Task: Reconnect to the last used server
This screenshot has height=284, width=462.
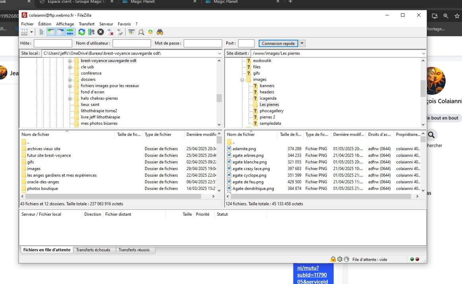Action: pyautogui.click(x=120, y=32)
